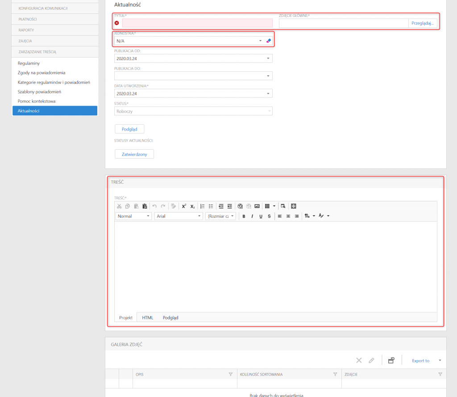The height and width of the screenshot is (397, 457).
Task: Open Szablony powiadomień in the sidebar
Action: pyautogui.click(x=39, y=92)
